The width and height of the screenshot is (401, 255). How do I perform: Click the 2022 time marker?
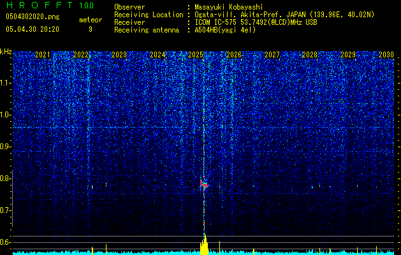81,55
